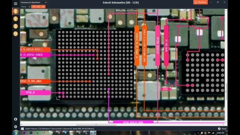Viewport: 240px width, 135px height.
Task: Select the third gold sidebar icon
Action: click(16, 26)
